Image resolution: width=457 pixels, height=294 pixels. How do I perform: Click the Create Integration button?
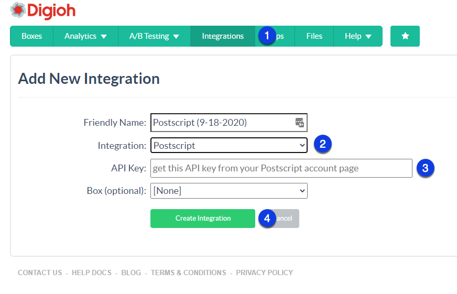pos(203,219)
